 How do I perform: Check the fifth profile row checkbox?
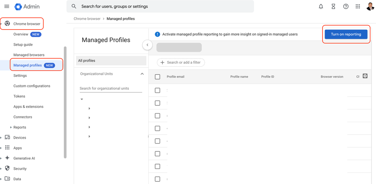point(157,141)
